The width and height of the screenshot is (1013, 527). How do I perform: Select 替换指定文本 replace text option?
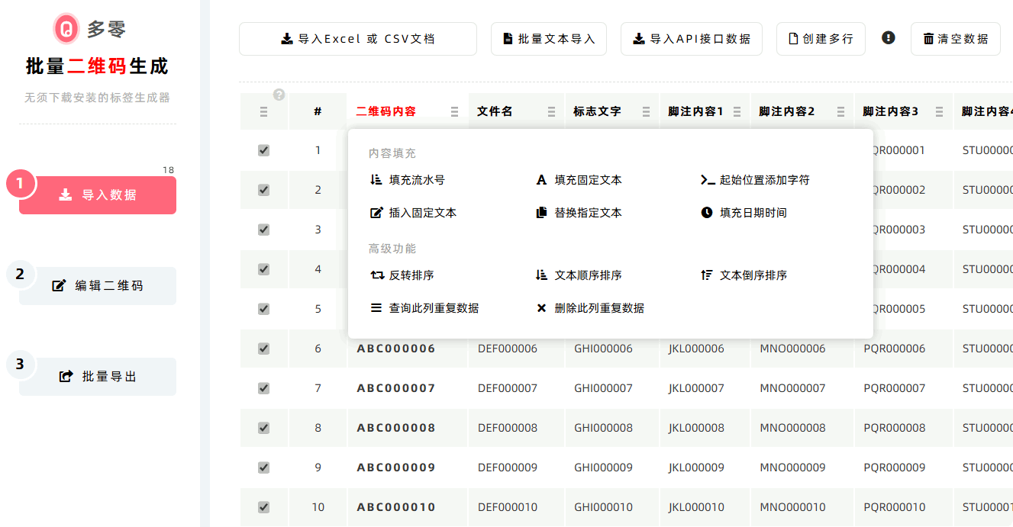pos(579,213)
